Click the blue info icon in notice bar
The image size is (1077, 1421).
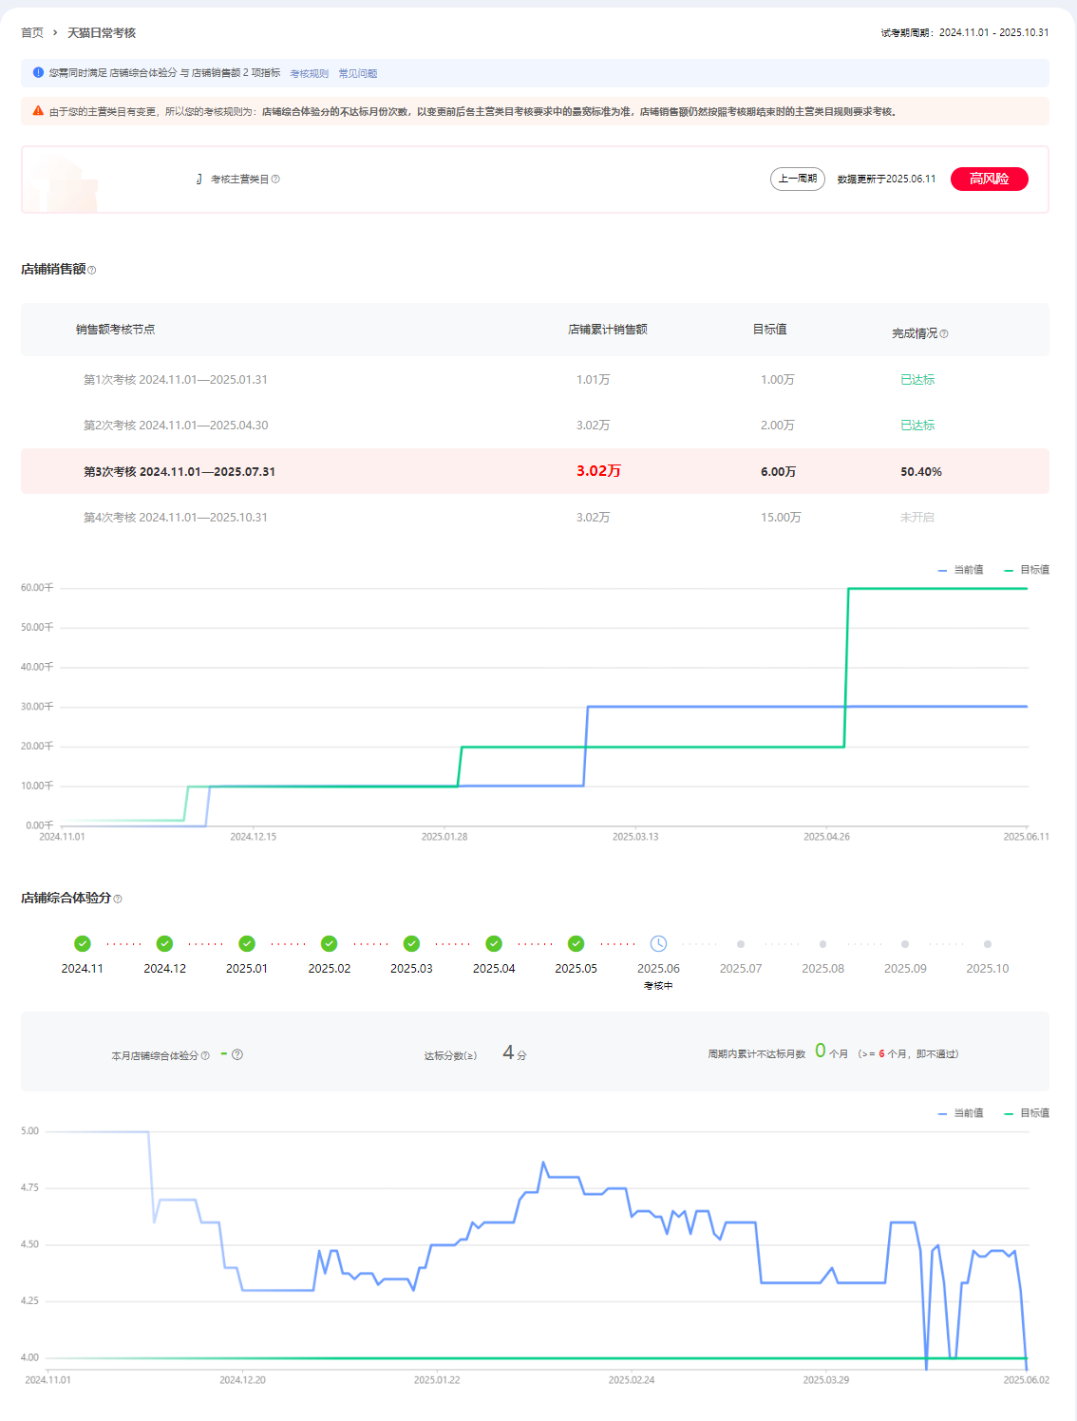38,72
